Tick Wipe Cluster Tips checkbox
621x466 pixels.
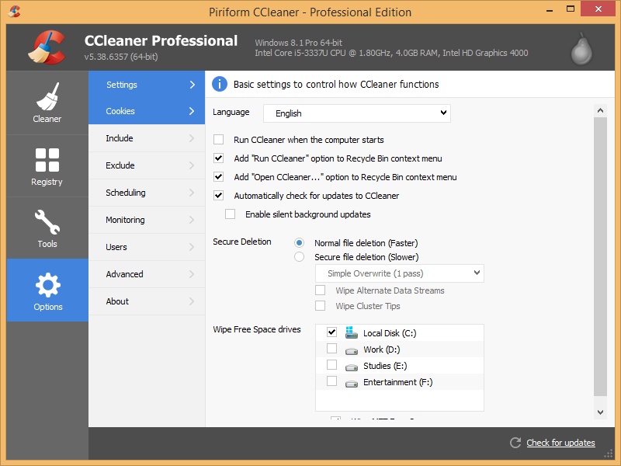tap(321, 305)
